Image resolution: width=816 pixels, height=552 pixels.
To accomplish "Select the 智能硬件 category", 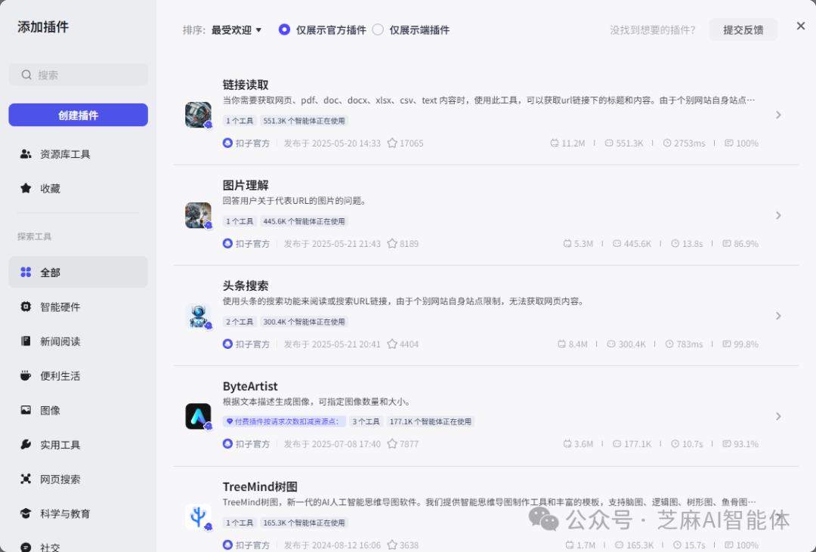I will click(78, 307).
